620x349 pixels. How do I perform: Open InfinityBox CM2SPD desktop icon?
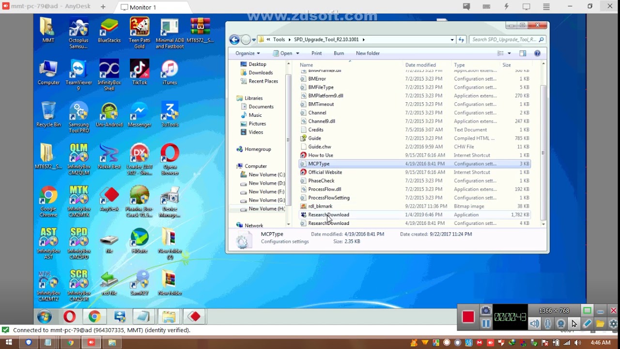coord(78,244)
